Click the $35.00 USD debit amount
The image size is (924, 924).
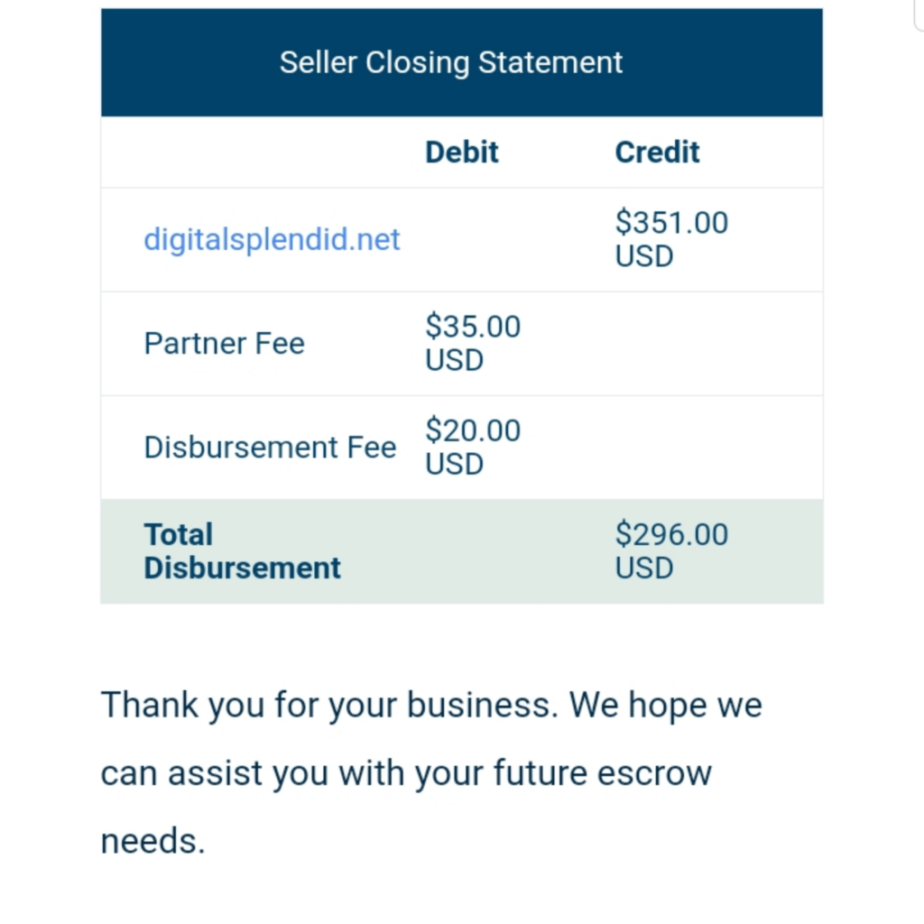(x=473, y=343)
